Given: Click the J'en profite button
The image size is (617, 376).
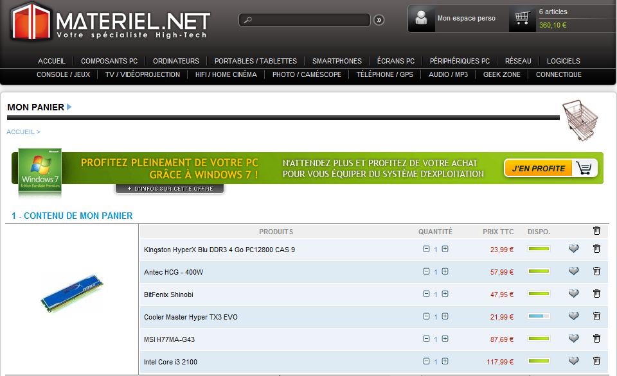Looking at the screenshot, I should (x=550, y=168).
